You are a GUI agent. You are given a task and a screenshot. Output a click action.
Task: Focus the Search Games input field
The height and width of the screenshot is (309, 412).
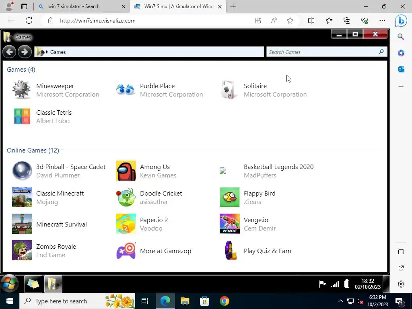point(327,52)
